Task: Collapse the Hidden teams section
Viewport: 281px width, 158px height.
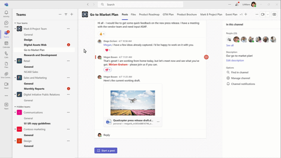Action: [15, 107]
